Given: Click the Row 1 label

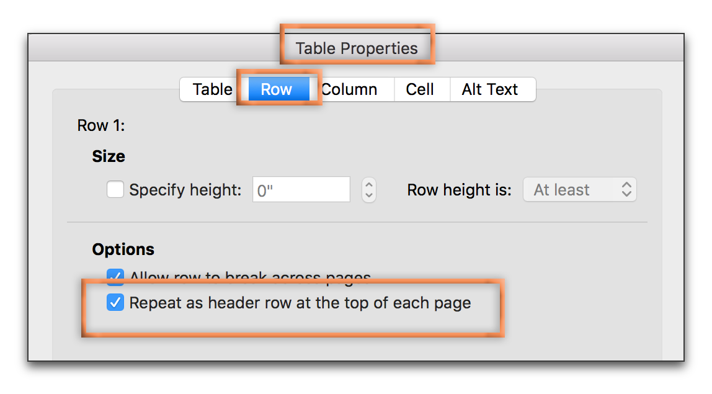Looking at the screenshot, I should tap(100, 125).
